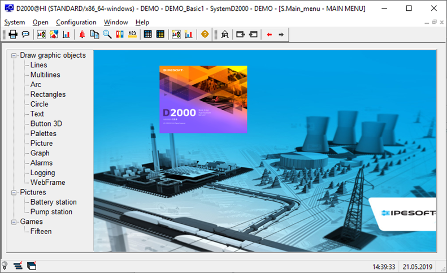Click the D2000 splash image thumbnail
The width and height of the screenshot is (447, 273).
tap(203, 99)
